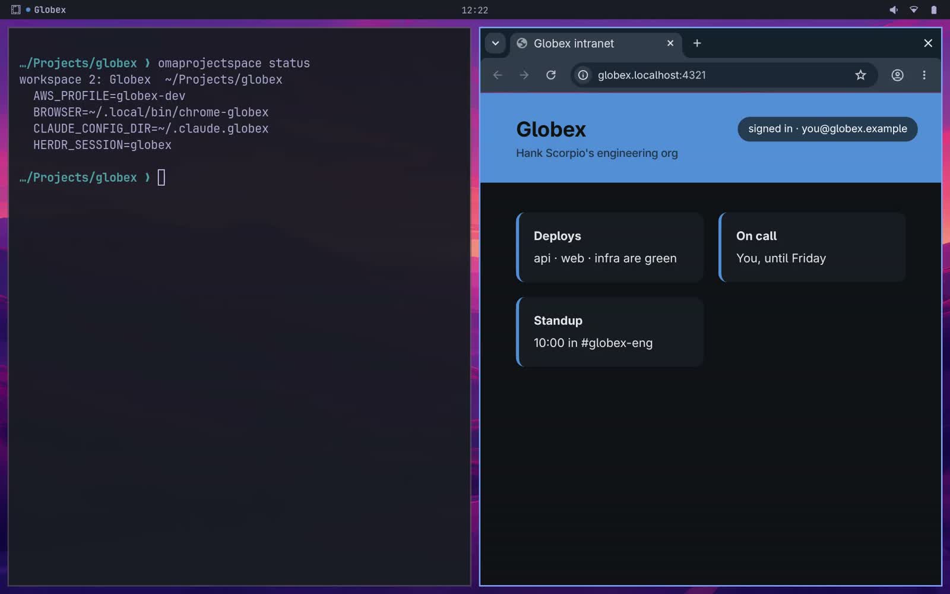Image resolution: width=950 pixels, height=594 pixels.
Task: Open the browser three-dot menu
Action: (924, 75)
